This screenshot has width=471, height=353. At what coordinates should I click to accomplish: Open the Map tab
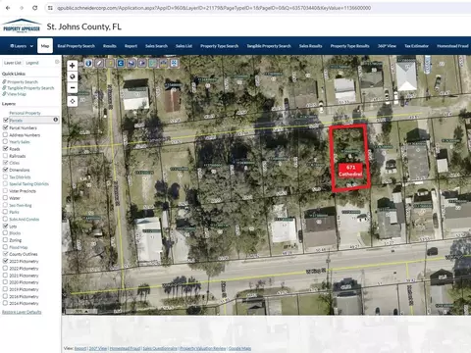45,46
